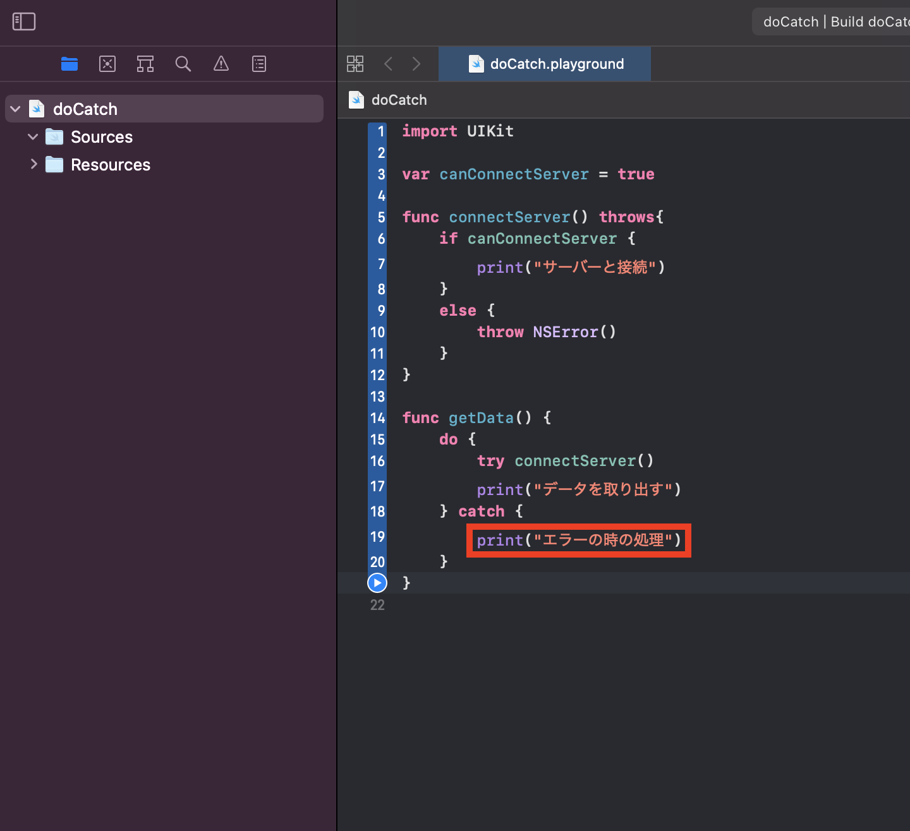Viewport: 910px width, 831px height.
Task: Open the related items grid menu
Action: pos(355,64)
